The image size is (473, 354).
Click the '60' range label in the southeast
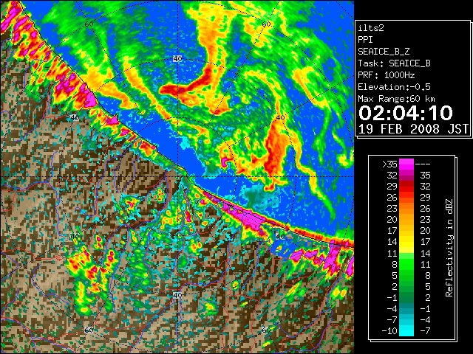click(266, 330)
